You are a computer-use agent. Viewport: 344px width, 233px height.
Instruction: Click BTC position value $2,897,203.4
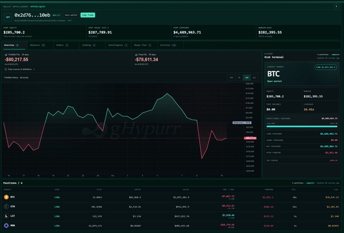pyautogui.click(x=181, y=197)
